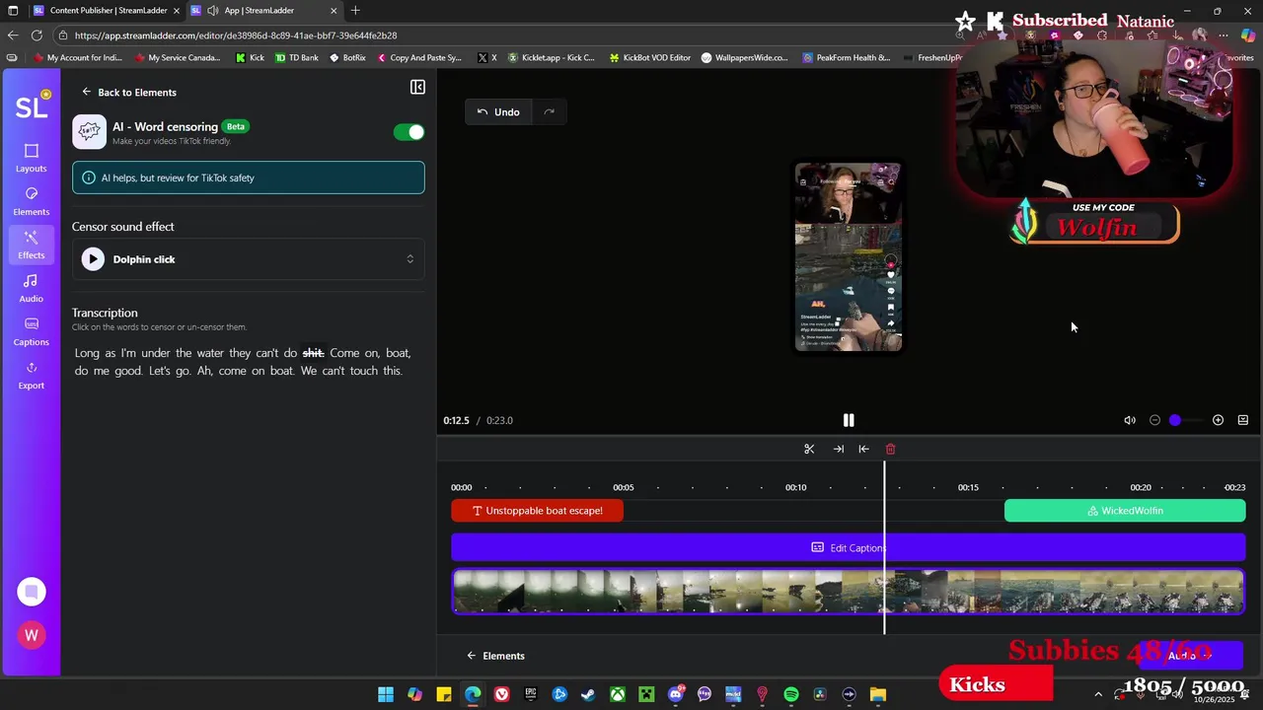
Task: Open Discord from the taskbar
Action: [x=676, y=694]
